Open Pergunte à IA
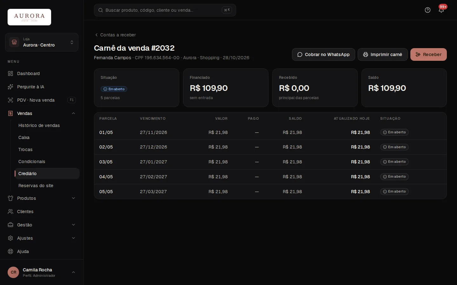The image size is (457, 285). pyautogui.click(x=42, y=87)
